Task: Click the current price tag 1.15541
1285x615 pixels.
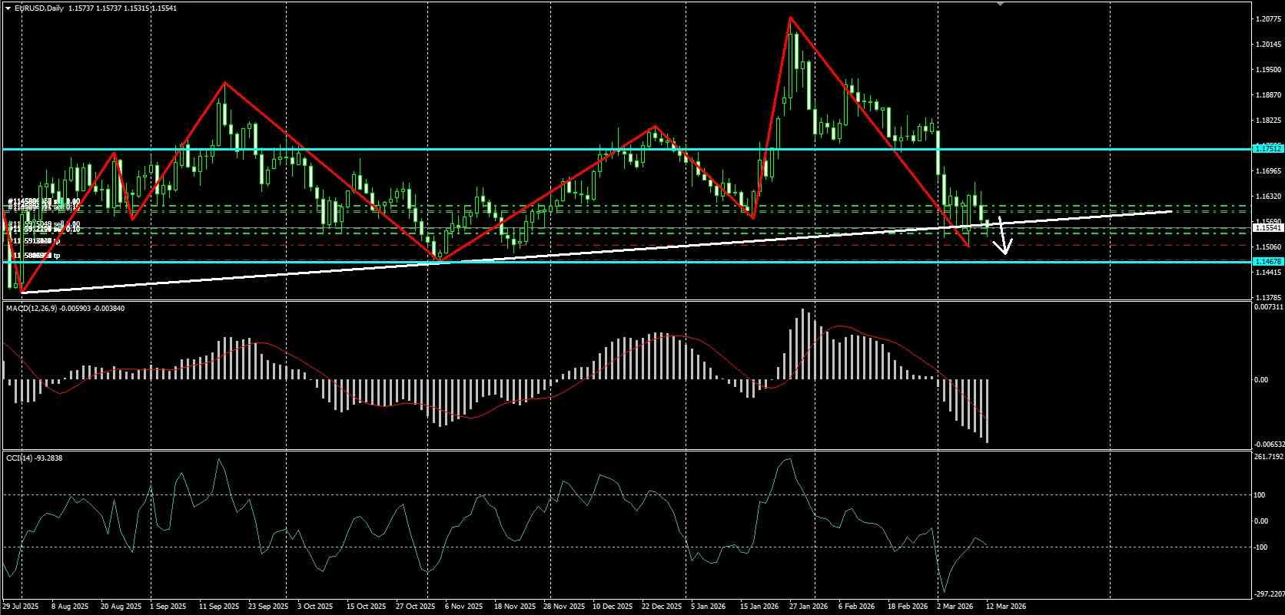Action: 1267,228
